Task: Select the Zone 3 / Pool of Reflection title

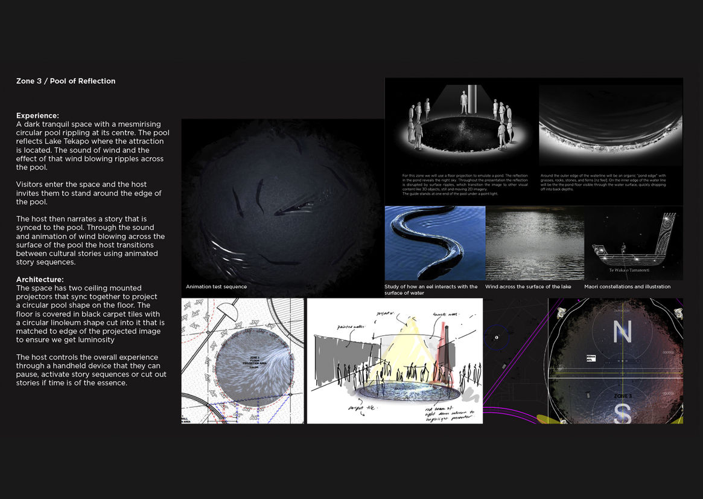Action: pos(66,81)
